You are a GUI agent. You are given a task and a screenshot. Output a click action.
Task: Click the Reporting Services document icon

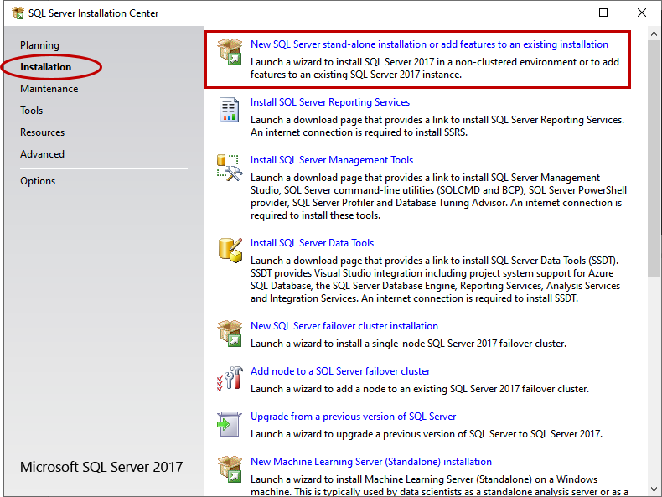tap(230, 110)
